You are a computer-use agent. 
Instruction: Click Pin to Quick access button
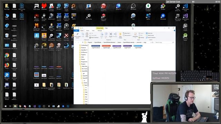click(x=77, y=35)
